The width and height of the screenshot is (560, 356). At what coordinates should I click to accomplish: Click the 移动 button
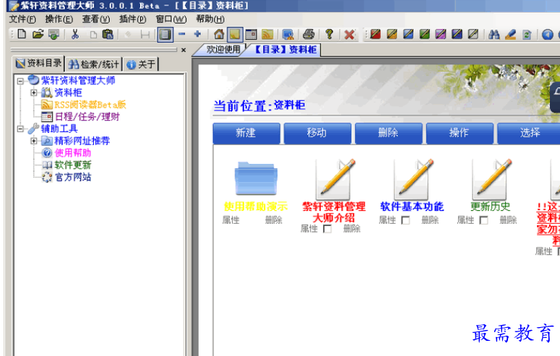pyautogui.click(x=317, y=133)
